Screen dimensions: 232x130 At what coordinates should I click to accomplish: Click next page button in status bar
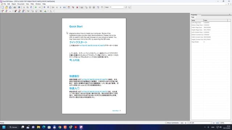coord(214,123)
